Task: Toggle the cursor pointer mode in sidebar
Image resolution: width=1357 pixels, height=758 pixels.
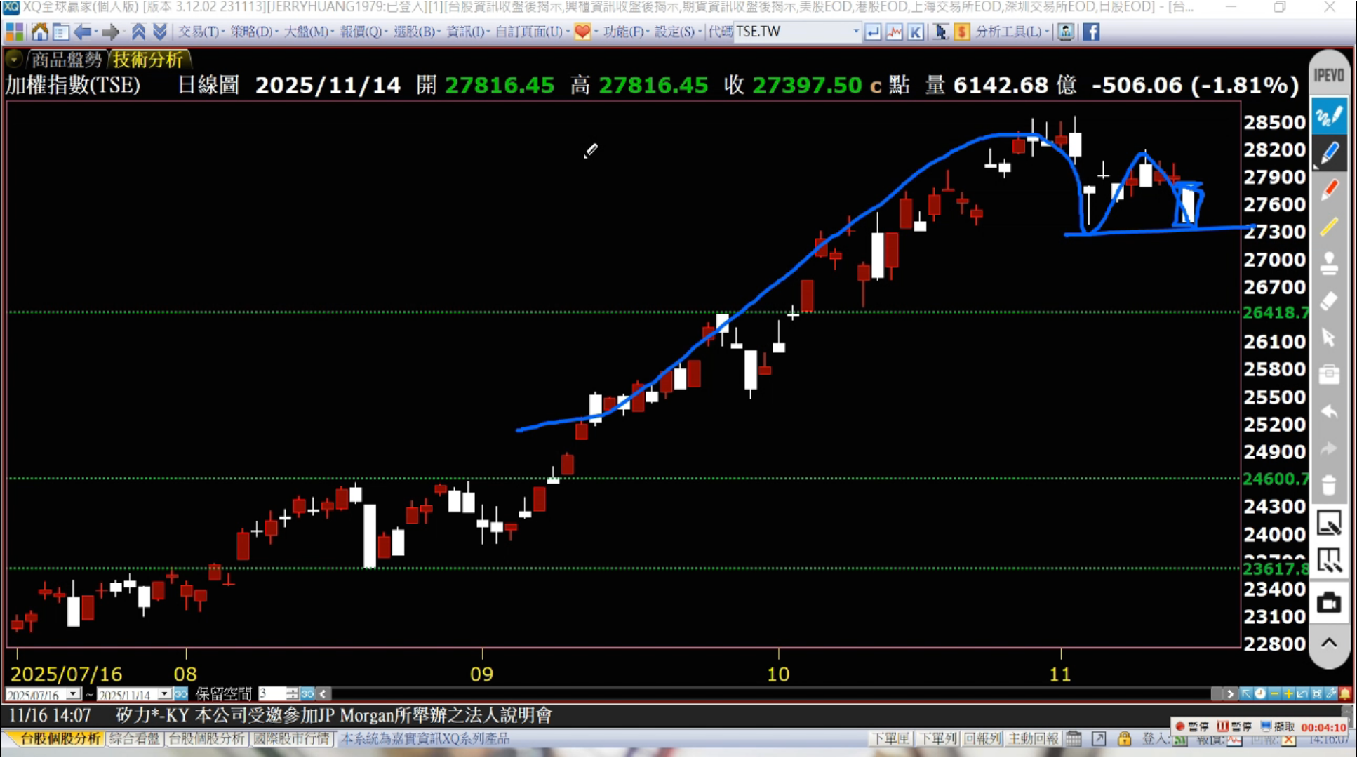Action: [x=1329, y=338]
